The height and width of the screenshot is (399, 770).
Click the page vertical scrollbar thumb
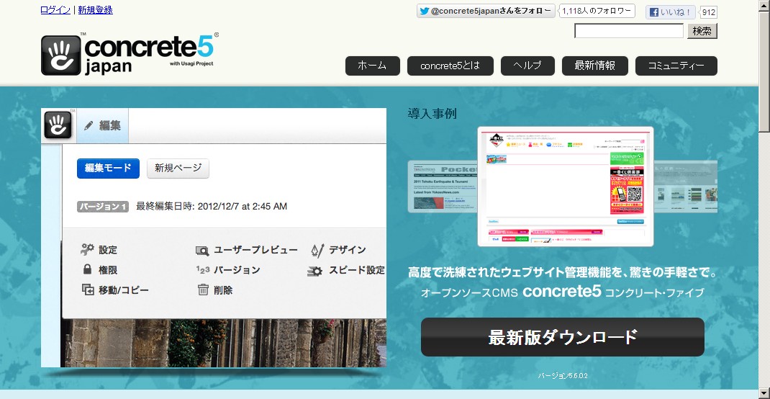pyautogui.click(x=764, y=71)
